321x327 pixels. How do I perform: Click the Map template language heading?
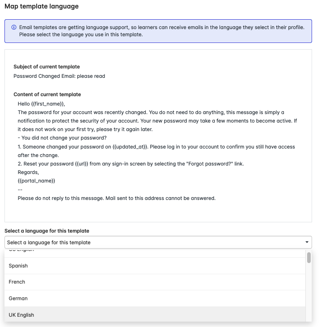(42, 7)
